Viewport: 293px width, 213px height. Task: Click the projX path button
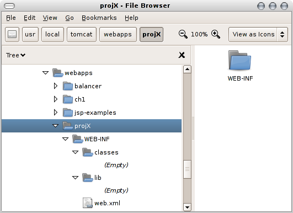(x=151, y=34)
